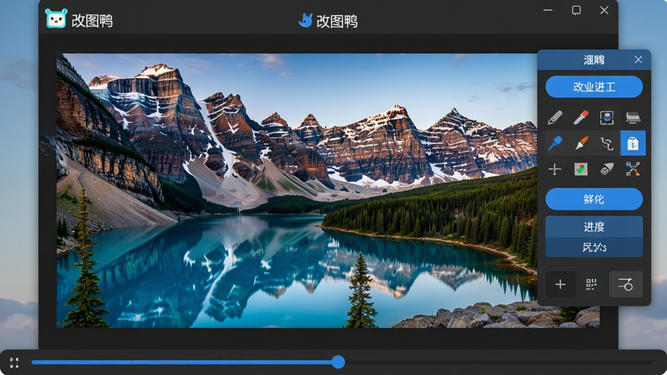Click the blue 解化 button

coord(594,199)
